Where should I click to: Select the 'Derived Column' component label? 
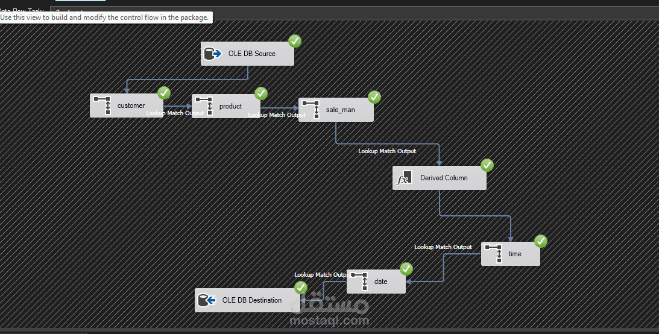pos(444,178)
